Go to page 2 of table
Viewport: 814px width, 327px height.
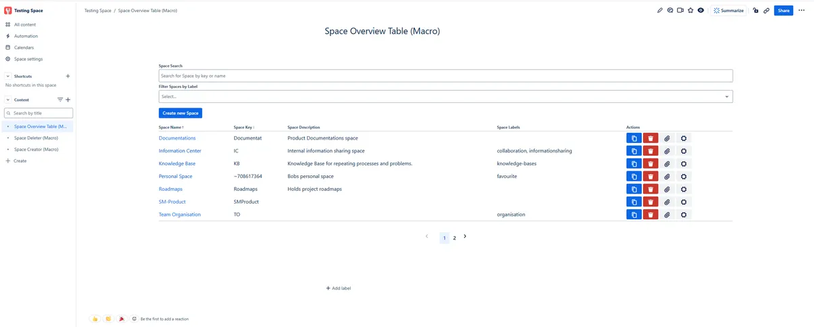454,238
